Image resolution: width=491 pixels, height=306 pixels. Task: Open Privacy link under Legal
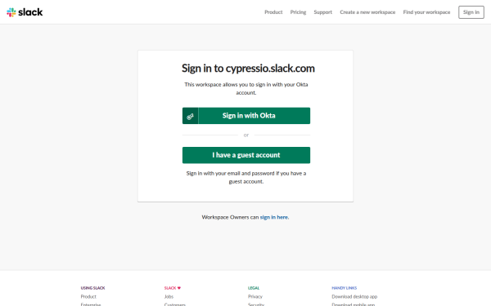click(x=255, y=297)
